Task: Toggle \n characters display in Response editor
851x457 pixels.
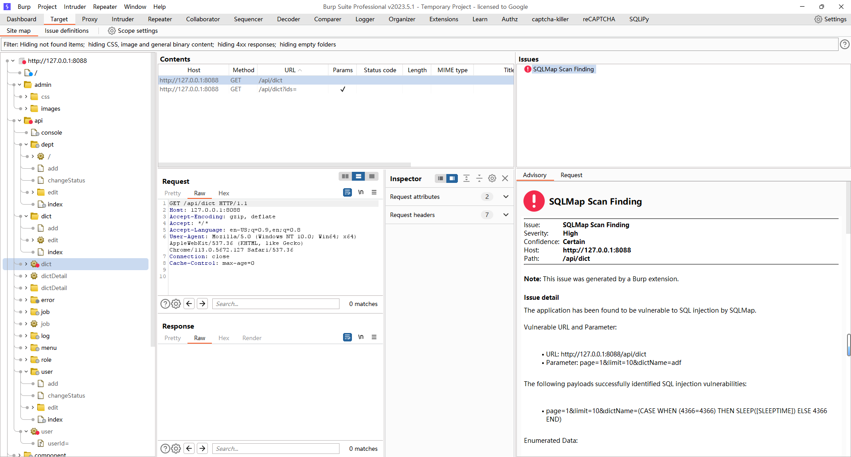Action: [x=361, y=337]
